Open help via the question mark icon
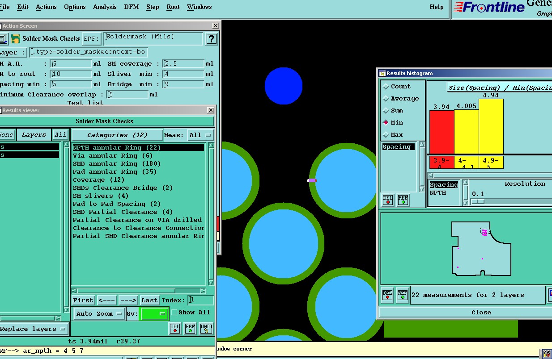The image size is (552, 359). pyautogui.click(x=211, y=39)
